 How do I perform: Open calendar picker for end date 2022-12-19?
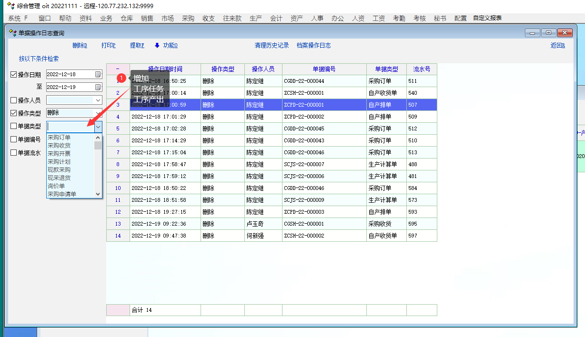coord(98,87)
